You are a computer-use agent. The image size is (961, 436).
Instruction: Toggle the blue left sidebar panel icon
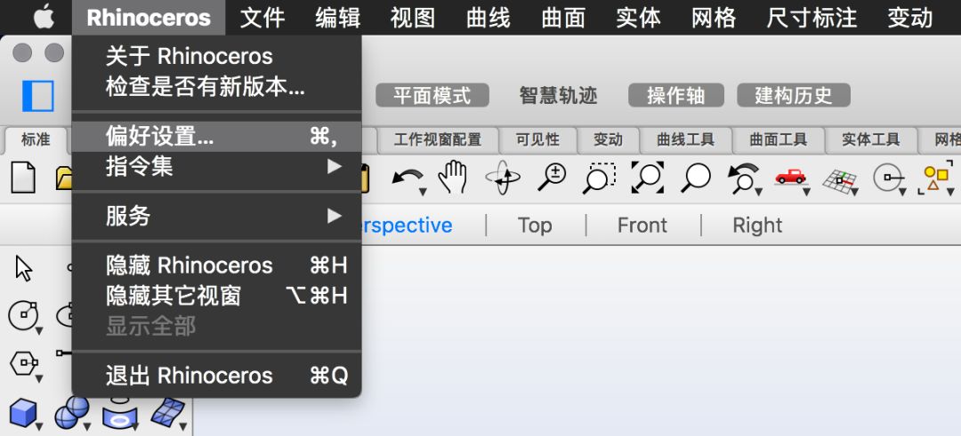pos(38,96)
